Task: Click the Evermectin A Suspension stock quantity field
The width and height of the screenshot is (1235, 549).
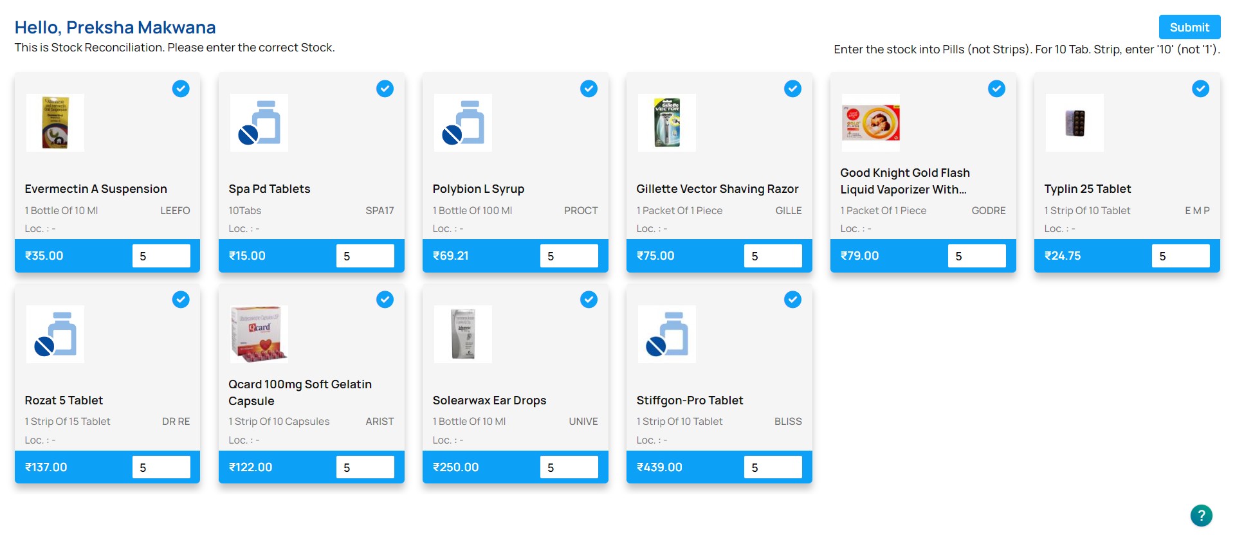Action: coord(161,256)
